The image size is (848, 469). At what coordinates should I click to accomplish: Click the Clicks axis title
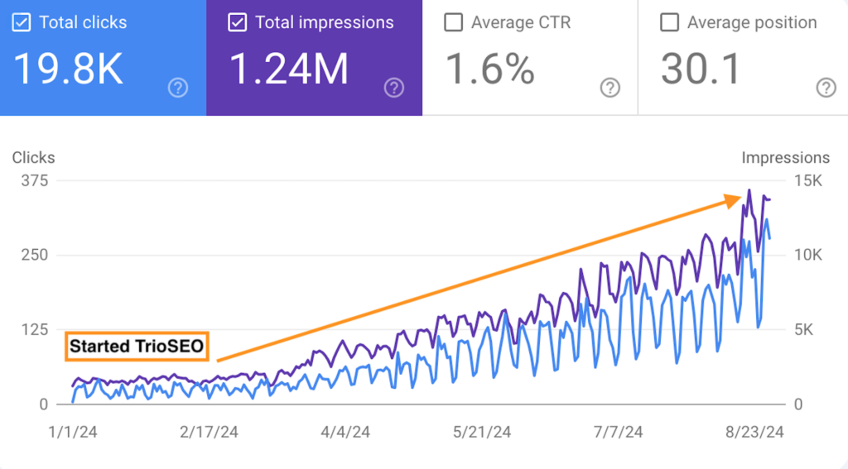[x=33, y=157]
